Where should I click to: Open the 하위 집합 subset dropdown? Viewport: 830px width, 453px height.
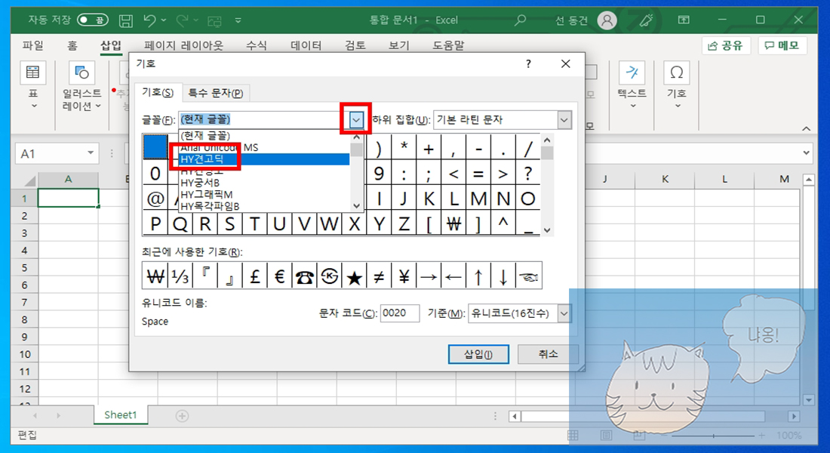[x=564, y=120]
